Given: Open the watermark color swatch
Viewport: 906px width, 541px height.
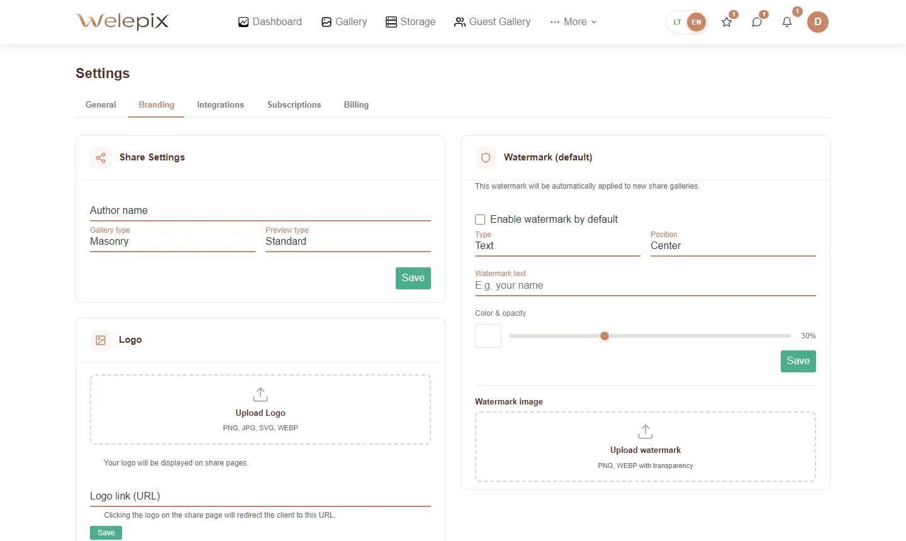Looking at the screenshot, I should tap(488, 336).
